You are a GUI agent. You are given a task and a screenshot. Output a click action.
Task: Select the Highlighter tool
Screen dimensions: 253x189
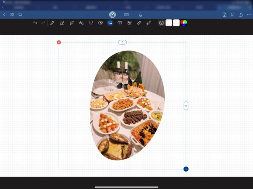tap(72, 23)
